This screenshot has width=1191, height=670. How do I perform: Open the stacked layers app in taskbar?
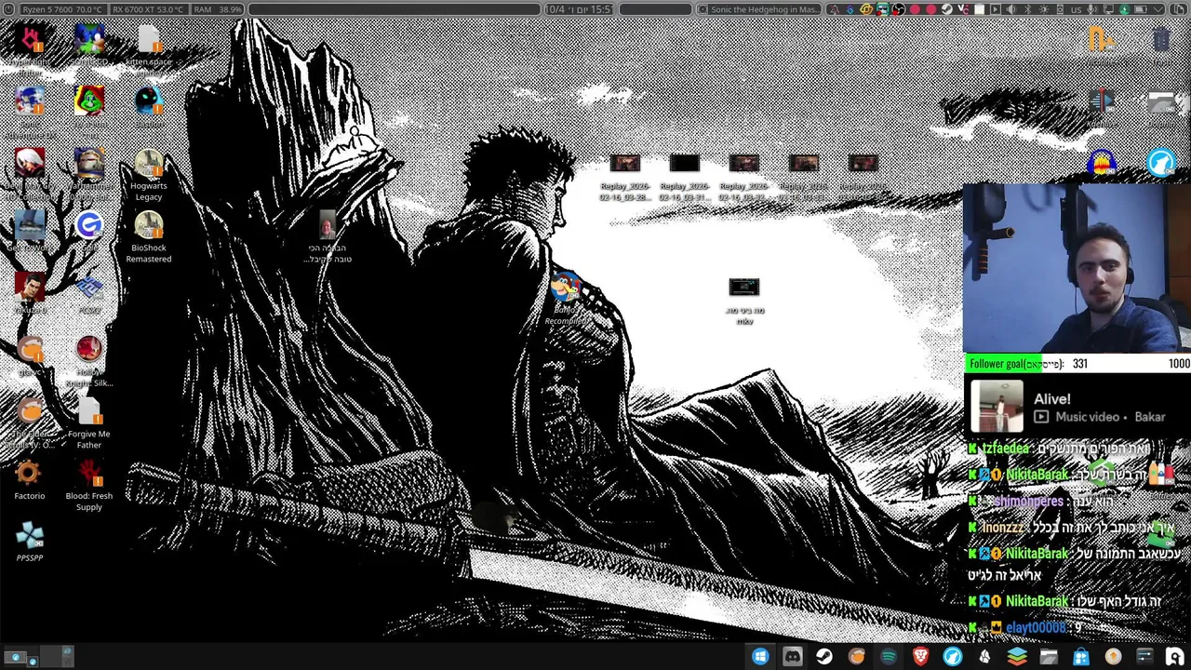(x=1017, y=657)
